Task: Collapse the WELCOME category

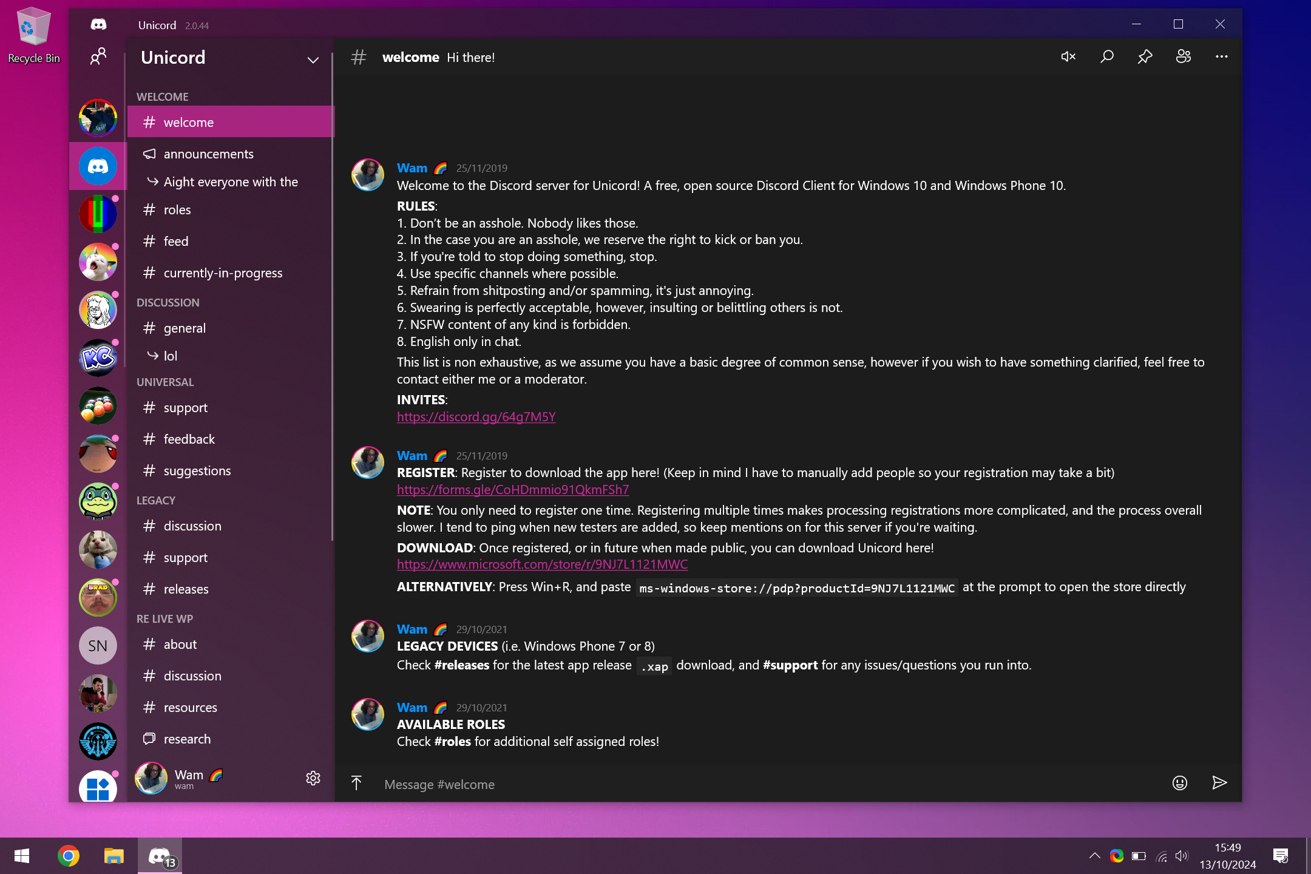Action: (x=162, y=97)
